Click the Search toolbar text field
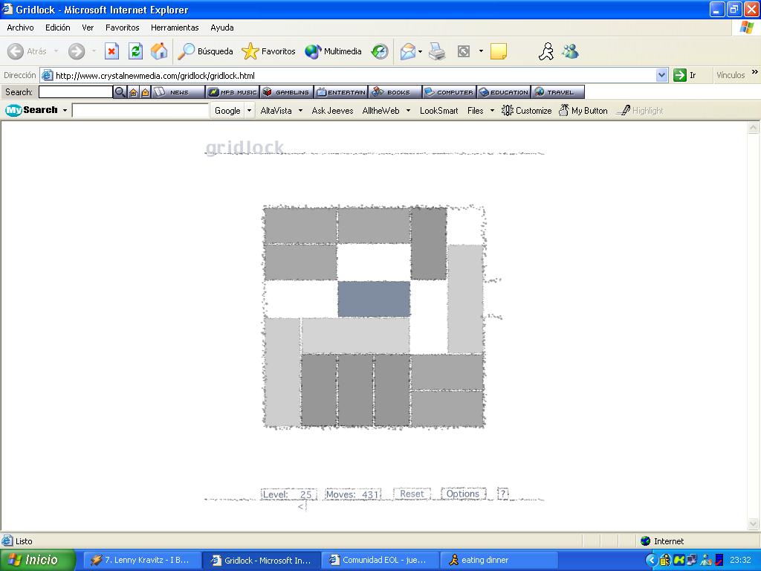Viewport: 761px width, 571px height. pyautogui.click(x=76, y=91)
